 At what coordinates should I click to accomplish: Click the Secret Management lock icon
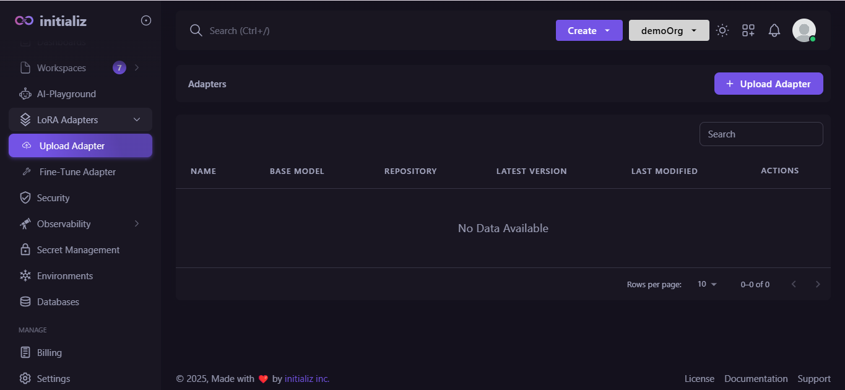click(x=25, y=250)
